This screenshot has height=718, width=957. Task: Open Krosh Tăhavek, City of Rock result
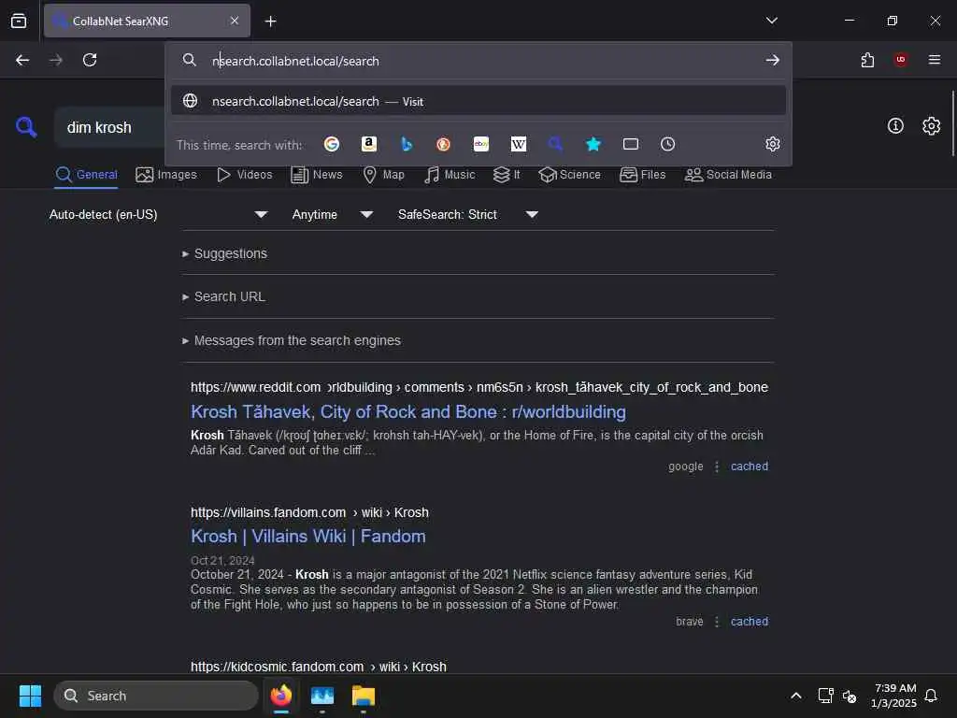click(x=407, y=412)
